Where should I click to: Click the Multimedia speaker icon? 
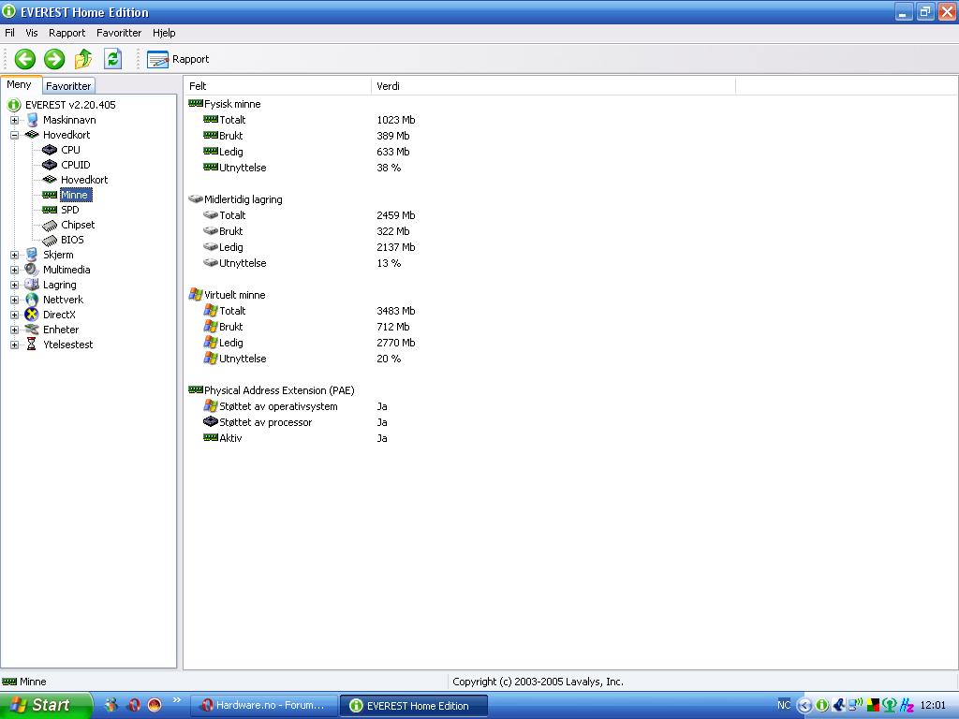pos(32,270)
